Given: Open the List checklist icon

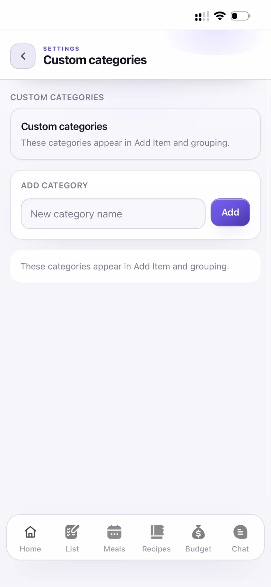Looking at the screenshot, I should pos(72,532).
